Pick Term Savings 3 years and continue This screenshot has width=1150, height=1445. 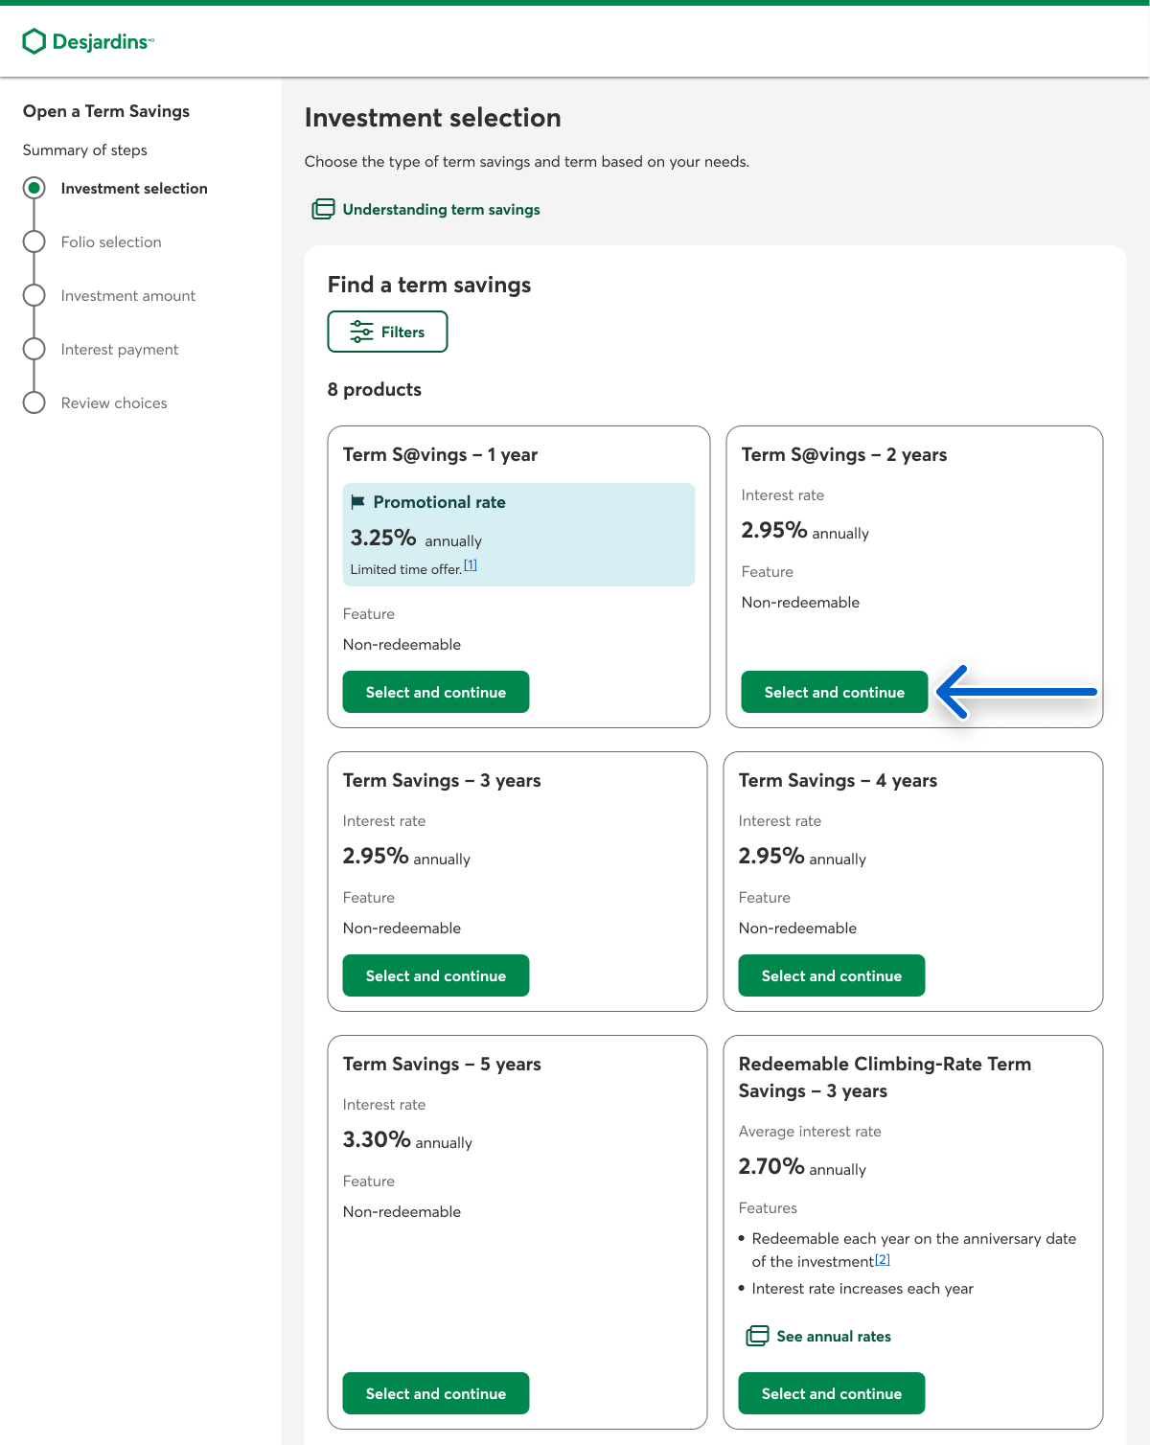tap(436, 975)
